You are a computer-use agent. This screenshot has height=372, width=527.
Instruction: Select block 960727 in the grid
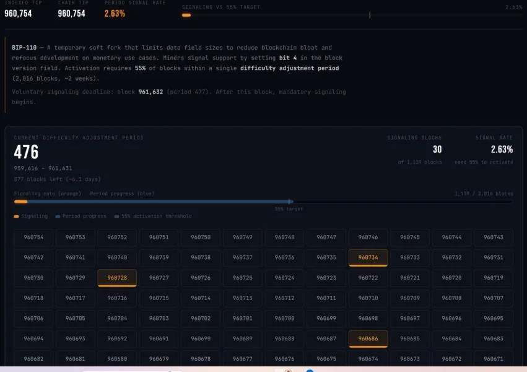tap(159, 278)
